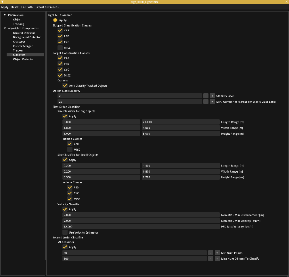Check MISC under Skipped Classification Classes
The image size is (289, 277).
[60, 48]
